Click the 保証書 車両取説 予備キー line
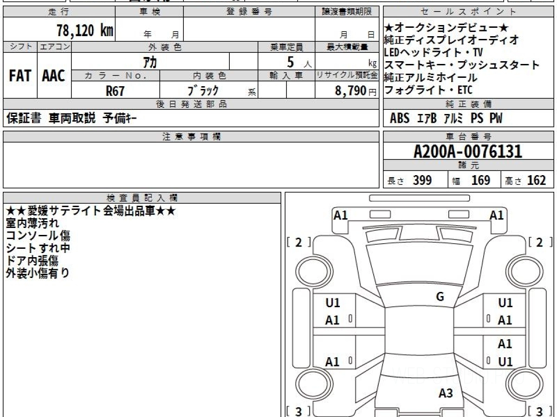This screenshot has width=557, height=417. tap(71, 119)
